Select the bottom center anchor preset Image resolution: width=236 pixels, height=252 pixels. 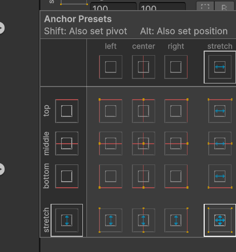click(x=144, y=176)
